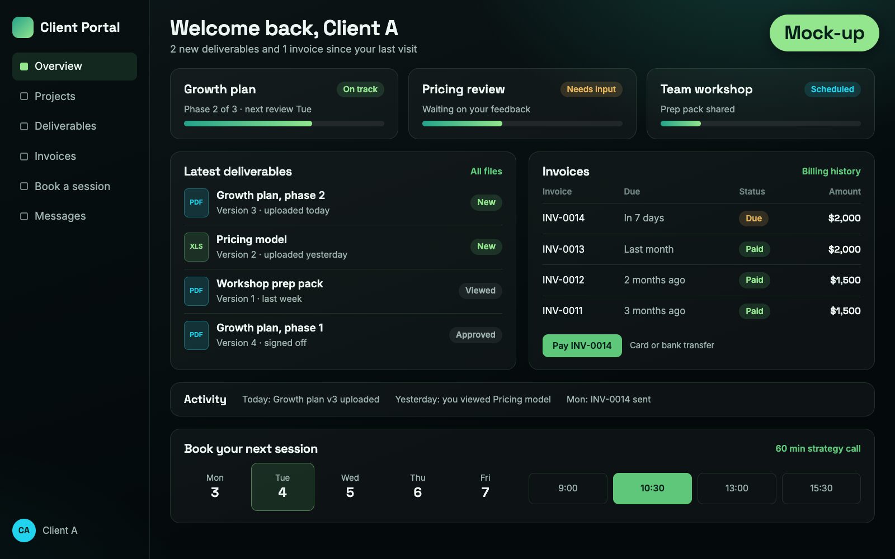Click the Scheduled status badge
Screen dimensions: 895x559
pyautogui.click(x=832, y=89)
